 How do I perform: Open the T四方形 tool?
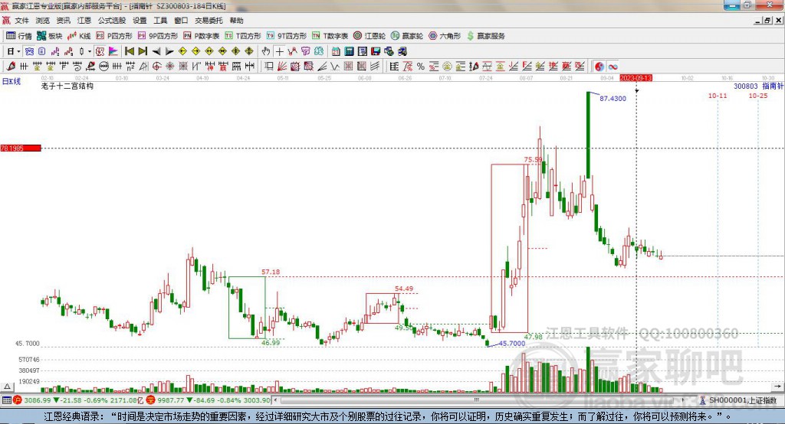(243, 36)
